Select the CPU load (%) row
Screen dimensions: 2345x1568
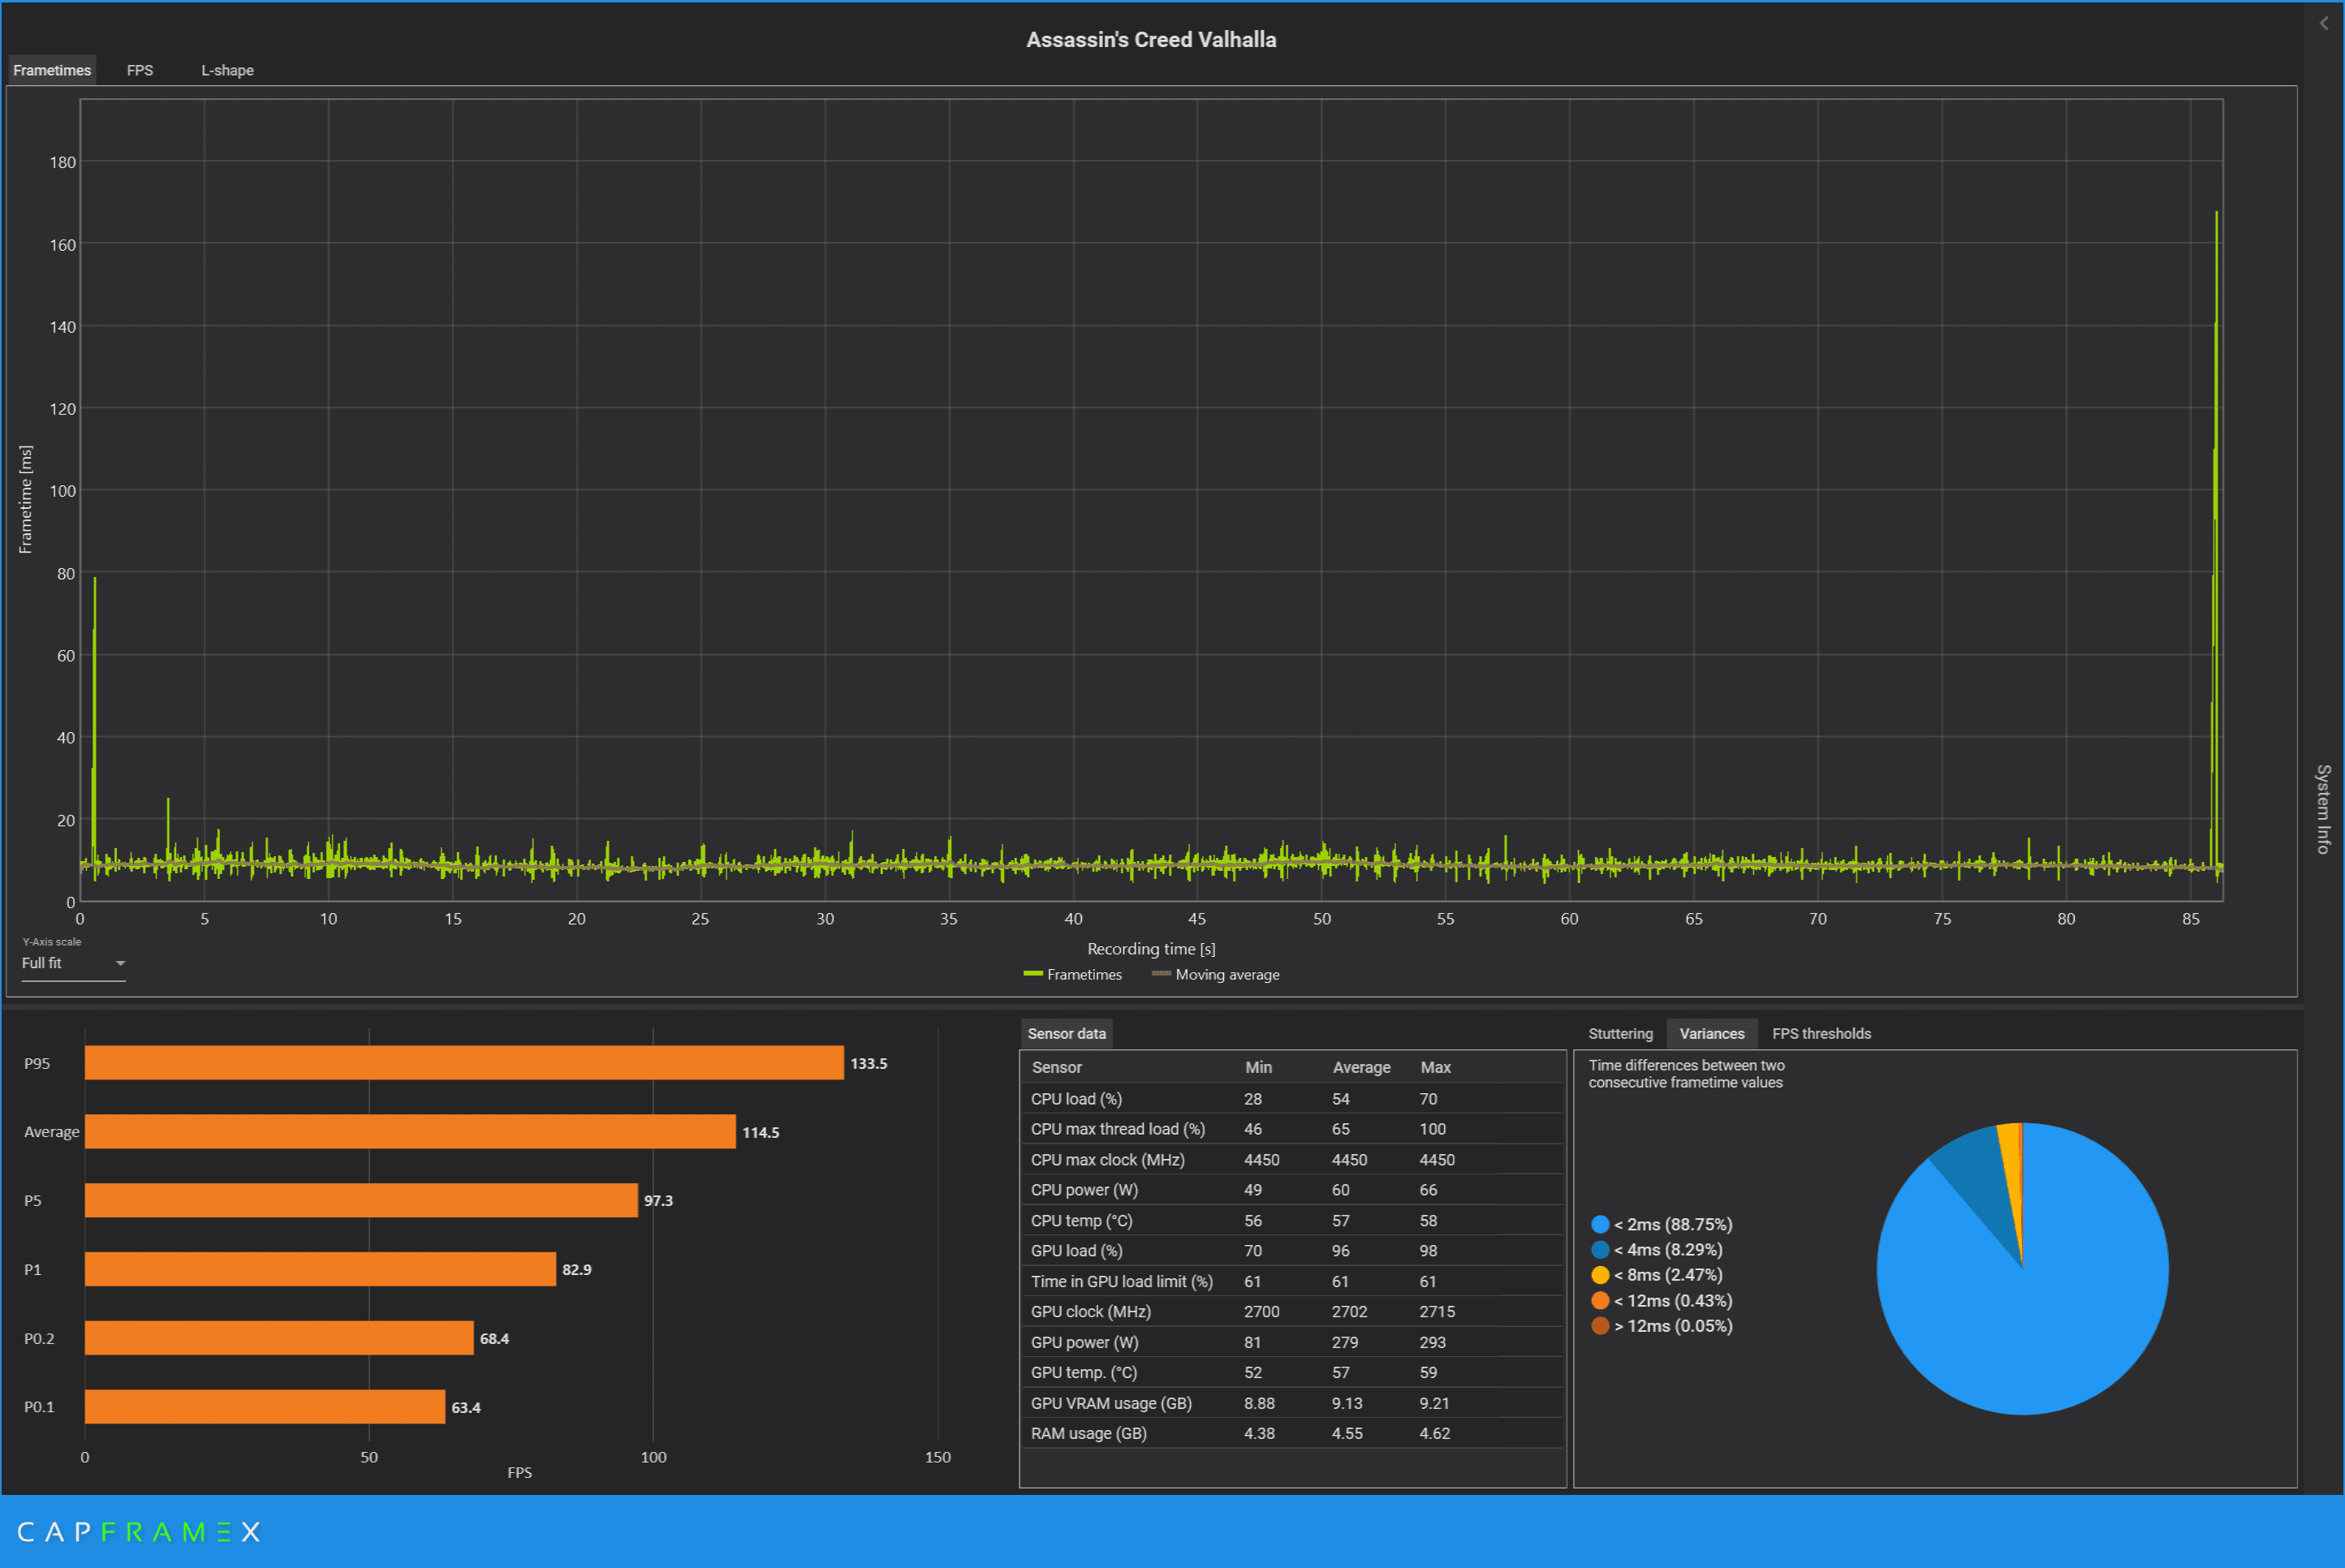coord(1292,1099)
